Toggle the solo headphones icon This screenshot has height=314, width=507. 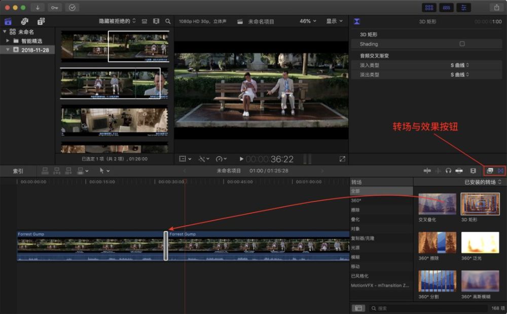[448, 170]
